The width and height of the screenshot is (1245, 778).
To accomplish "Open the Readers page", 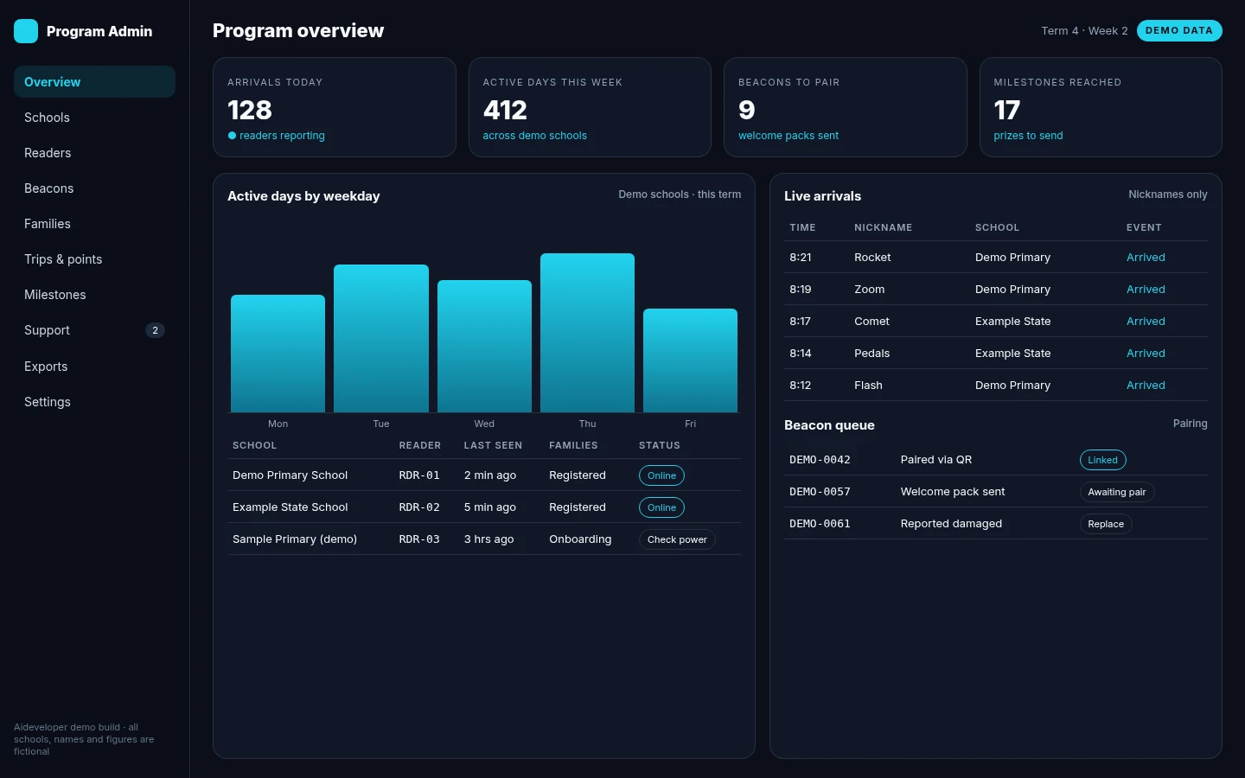I will 94,153.
